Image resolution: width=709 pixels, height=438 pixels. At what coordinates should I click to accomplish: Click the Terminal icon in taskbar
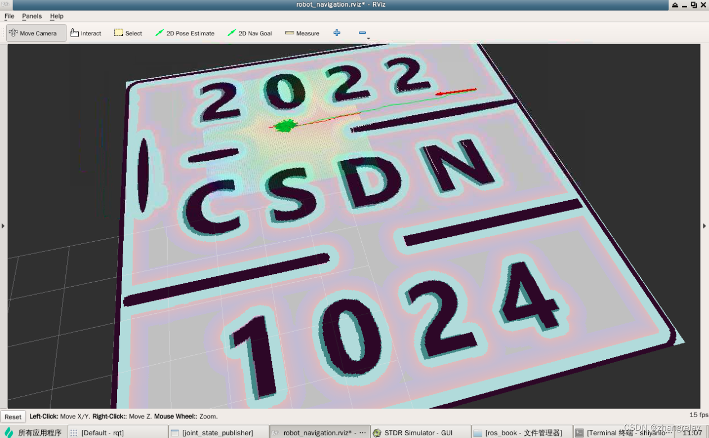(x=579, y=432)
